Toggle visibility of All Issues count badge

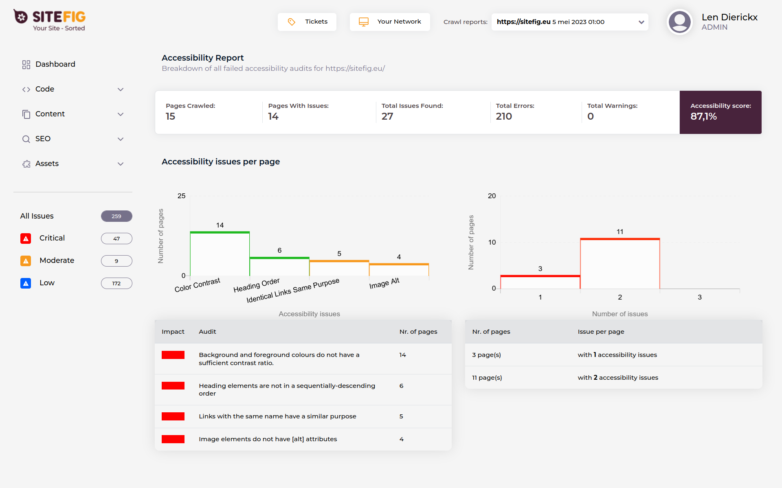116,216
